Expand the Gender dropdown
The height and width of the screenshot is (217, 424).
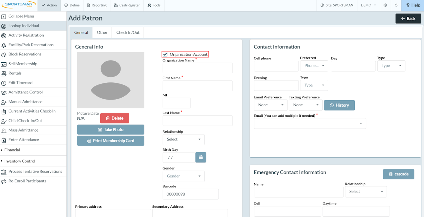pyautogui.click(x=183, y=176)
